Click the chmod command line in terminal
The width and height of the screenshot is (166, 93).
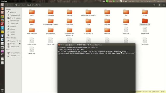(96, 54)
